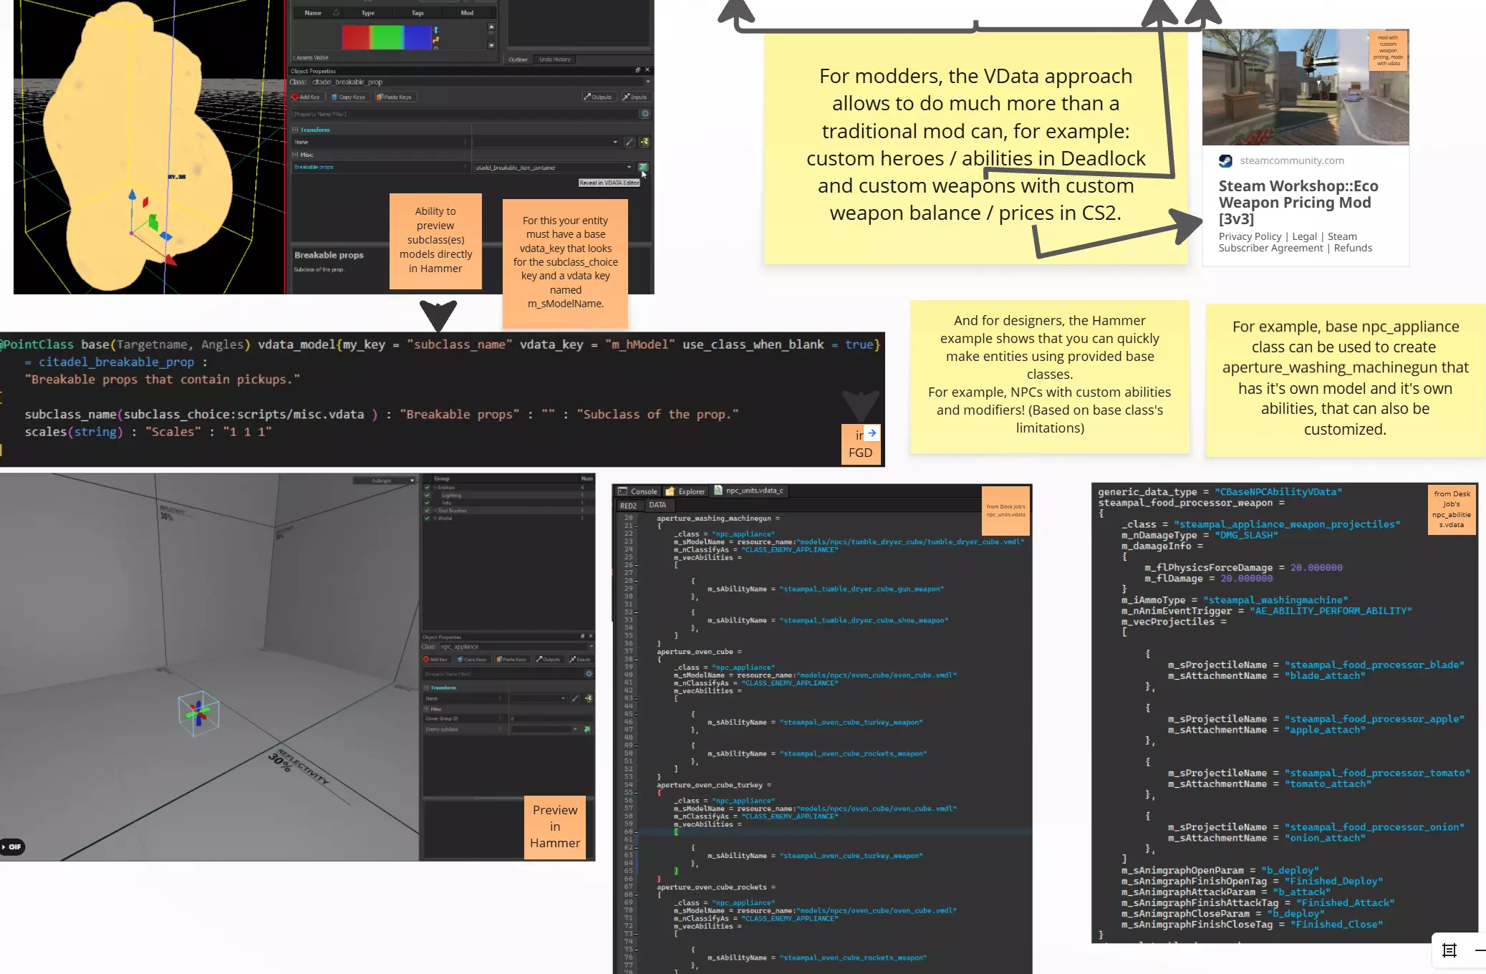Image resolution: width=1486 pixels, height=974 pixels.
Task: Click entity picker icon in citadel_breakable_prop Name row
Action: click(x=645, y=142)
